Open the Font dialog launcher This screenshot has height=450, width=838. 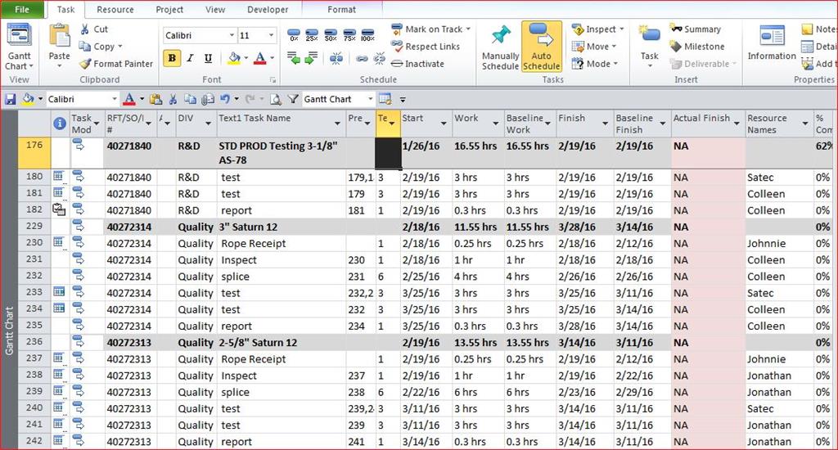(x=273, y=80)
